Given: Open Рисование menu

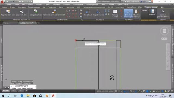Looking at the screenshot, I should [x=57, y=4].
